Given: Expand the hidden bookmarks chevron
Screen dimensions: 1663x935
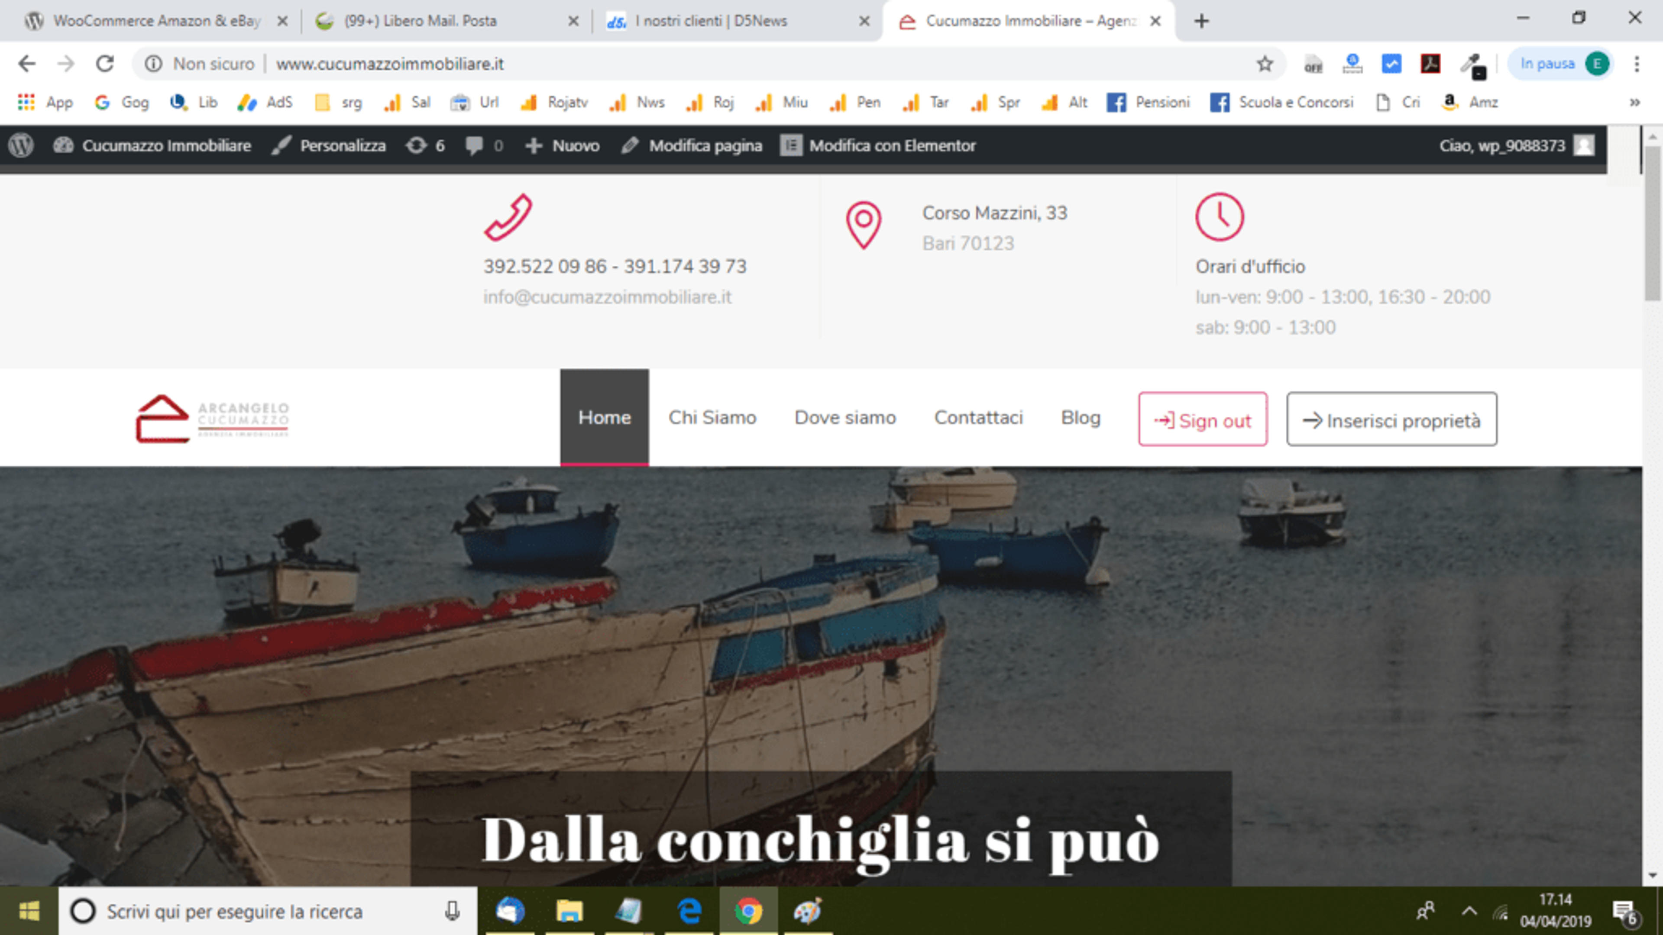Looking at the screenshot, I should tap(1634, 102).
